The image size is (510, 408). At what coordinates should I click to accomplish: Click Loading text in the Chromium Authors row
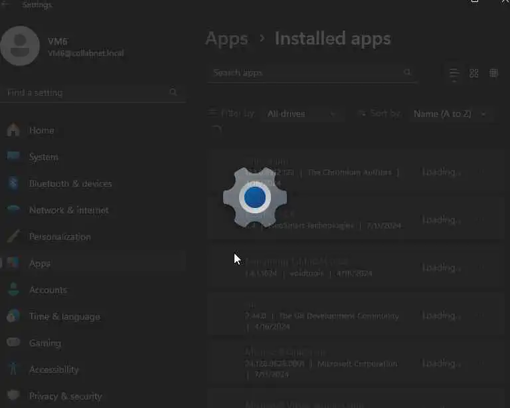pyautogui.click(x=442, y=172)
